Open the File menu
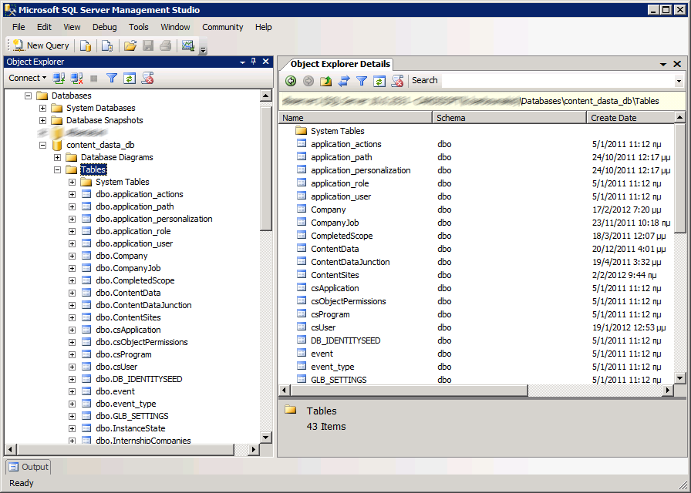This screenshot has height=493, width=691. coord(19,27)
